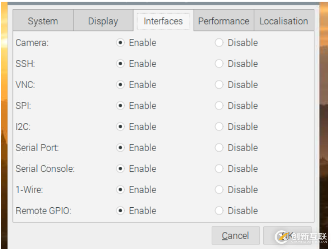Turn off Serial Console

click(x=219, y=169)
